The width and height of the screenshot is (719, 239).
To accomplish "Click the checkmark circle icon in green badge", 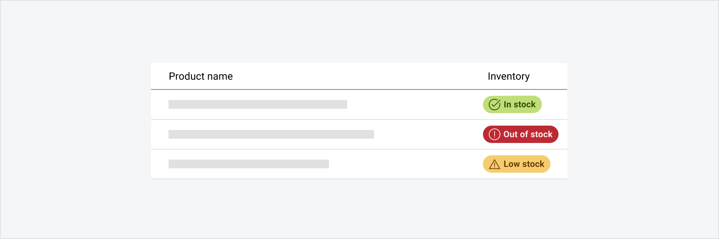I will (494, 105).
